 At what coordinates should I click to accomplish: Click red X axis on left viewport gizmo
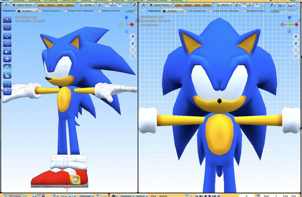132,24
